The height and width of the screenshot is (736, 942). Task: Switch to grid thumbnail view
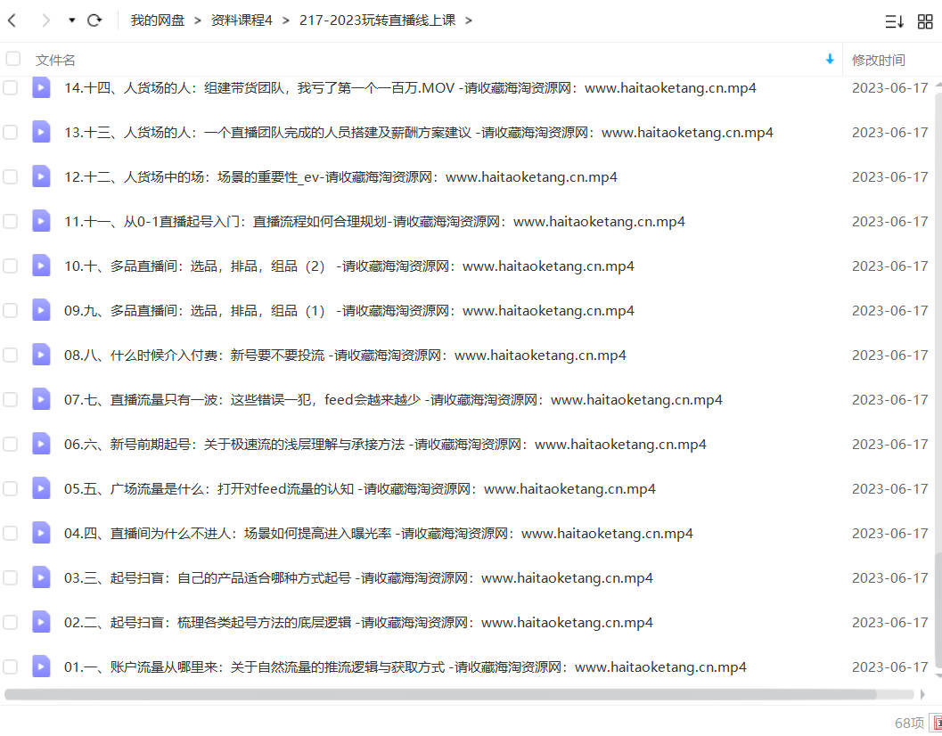click(x=925, y=21)
